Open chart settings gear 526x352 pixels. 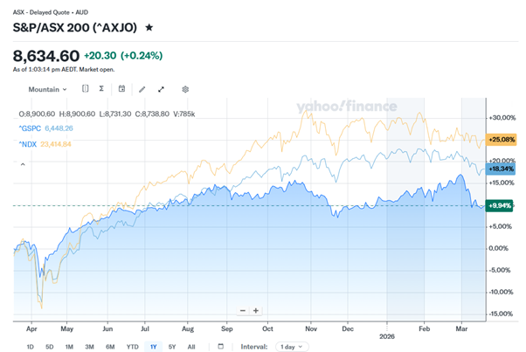coord(185,89)
